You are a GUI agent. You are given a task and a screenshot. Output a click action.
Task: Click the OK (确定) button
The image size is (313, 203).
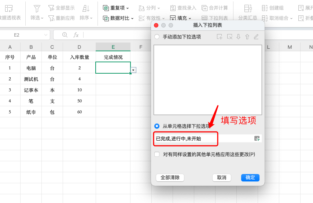250,178
